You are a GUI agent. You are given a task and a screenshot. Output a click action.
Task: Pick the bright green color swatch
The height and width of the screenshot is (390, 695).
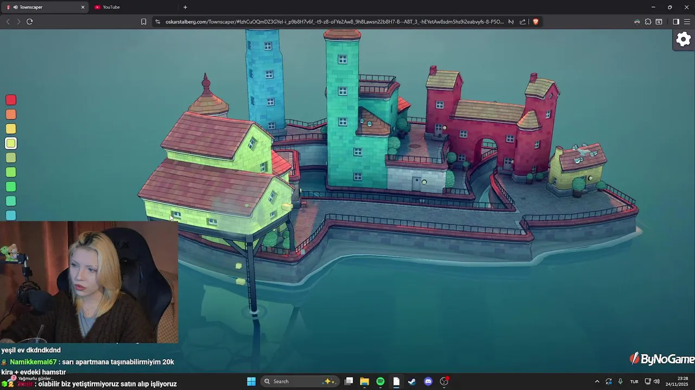(x=11, y=186)
